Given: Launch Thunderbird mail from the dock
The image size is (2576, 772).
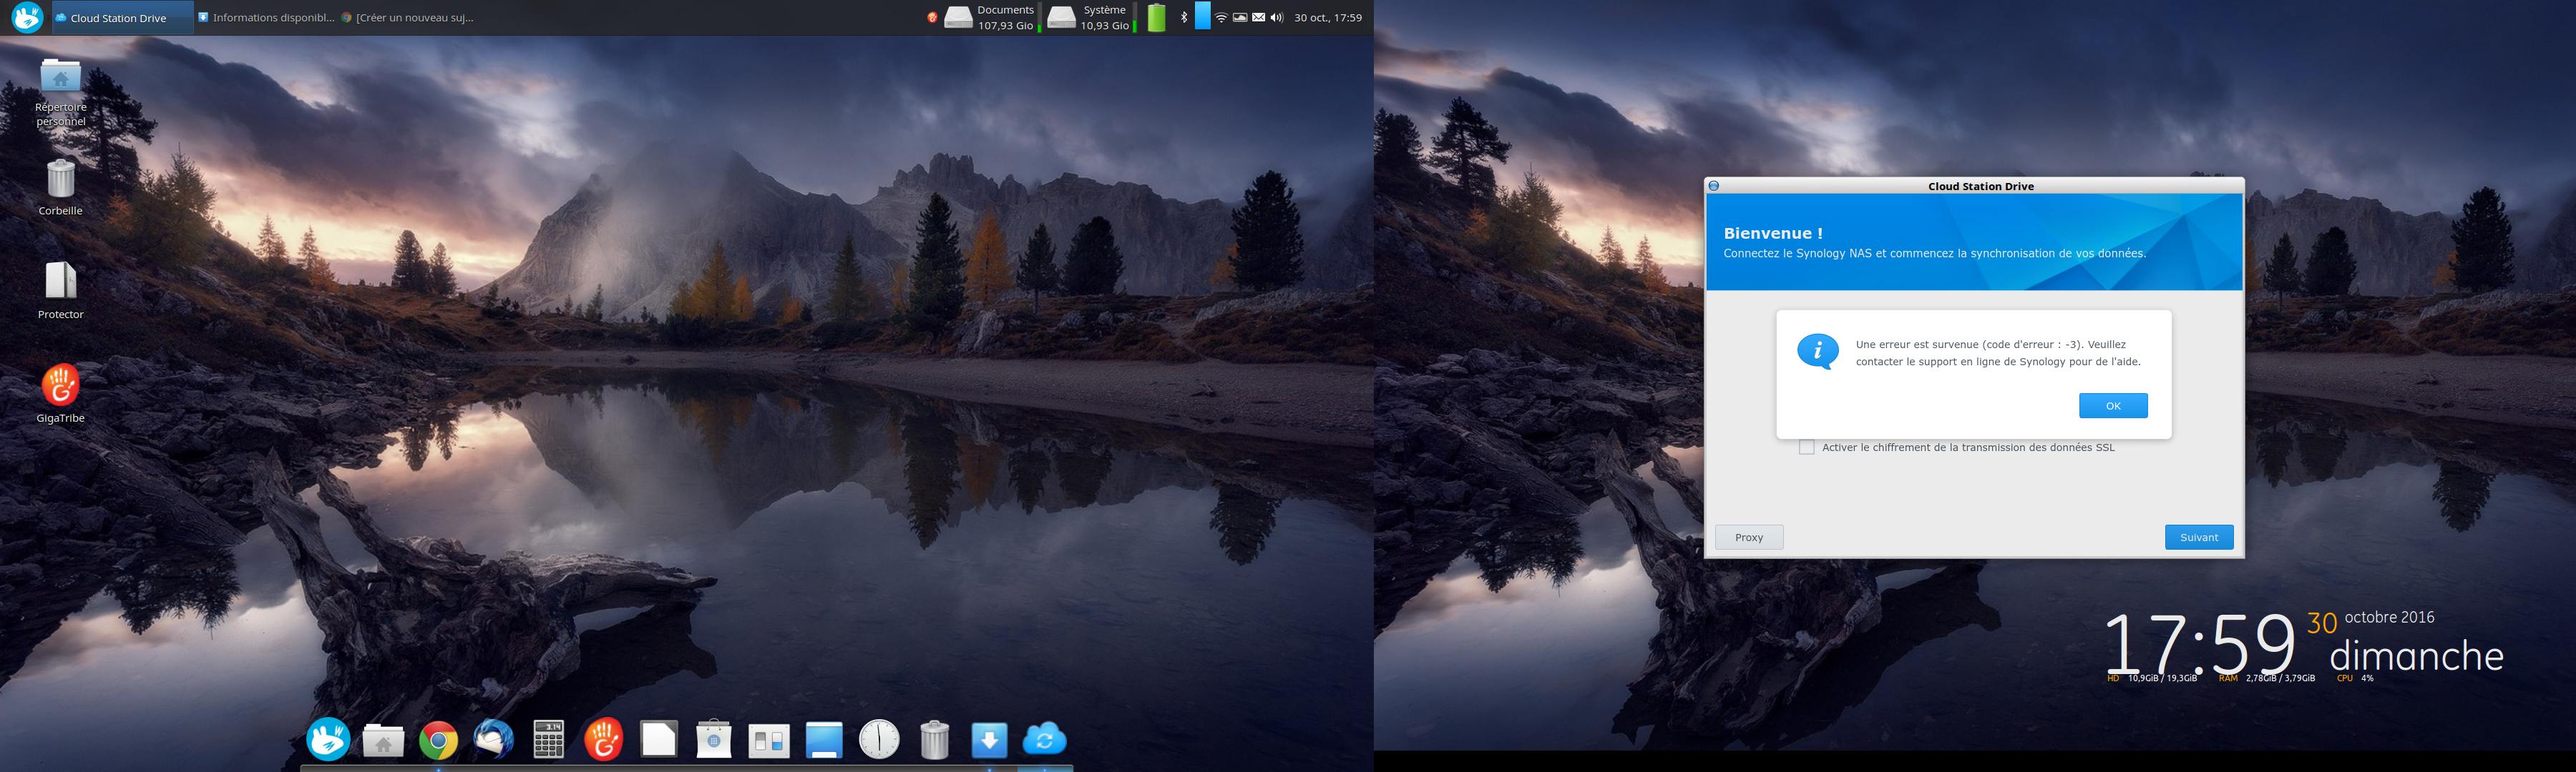Looking at the screenshot, I should point(493,740).
